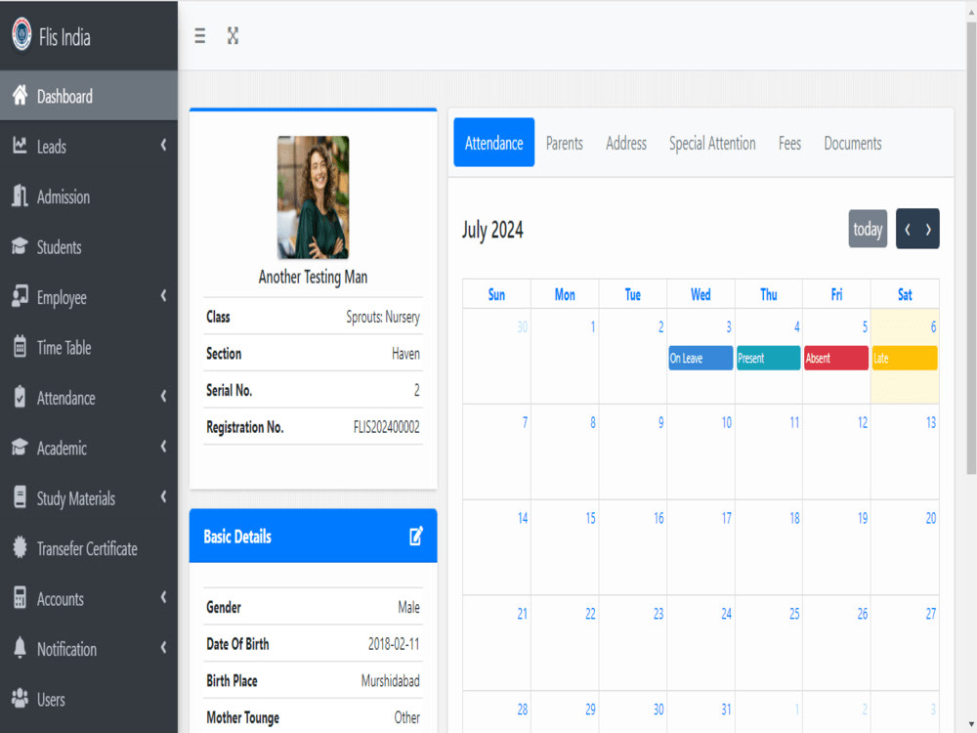Open Time Table in the sidebar

pyautogui.click(x=89, y=347)
